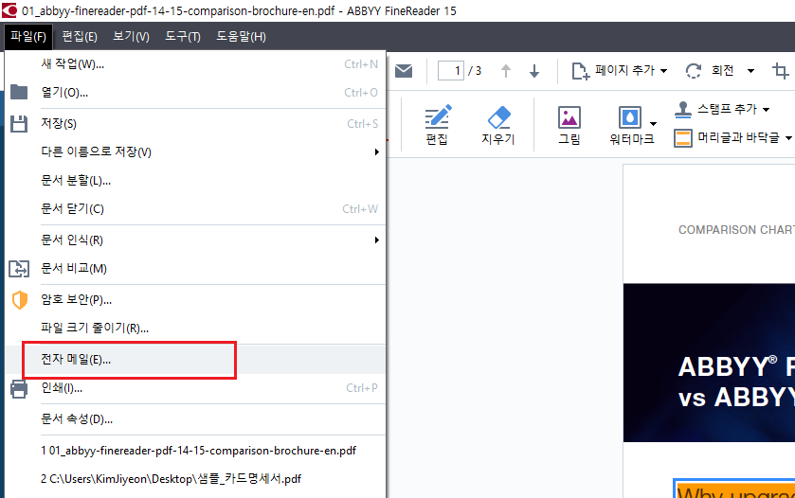Choose 인쇄(I)... menu item
Image resolution: width=795 pixels, height=498 pixels.
195,388
